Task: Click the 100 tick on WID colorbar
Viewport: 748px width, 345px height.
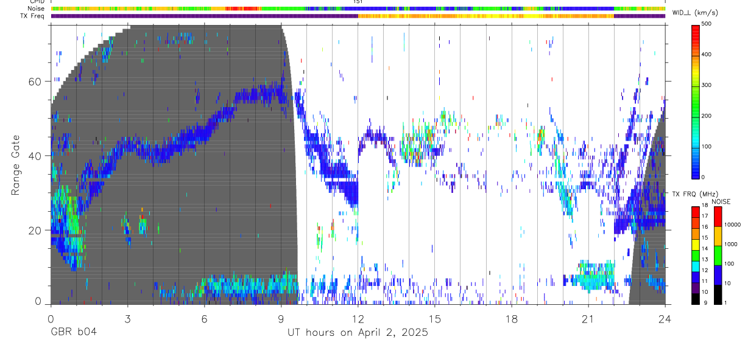Action: (707, 147)
